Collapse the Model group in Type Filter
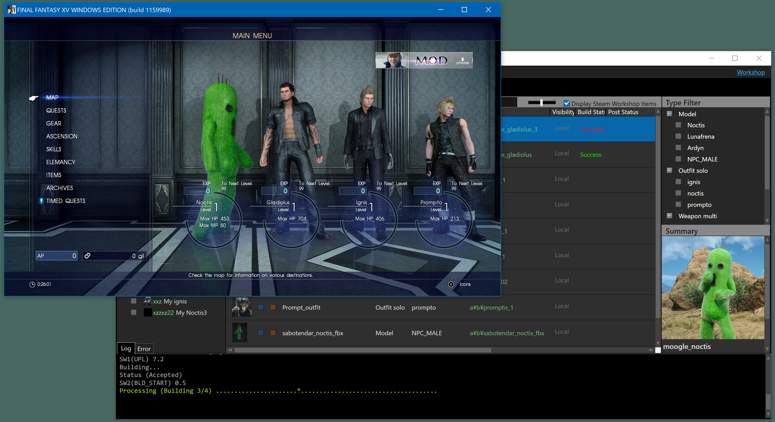The image size is (775, 422). 670,114
